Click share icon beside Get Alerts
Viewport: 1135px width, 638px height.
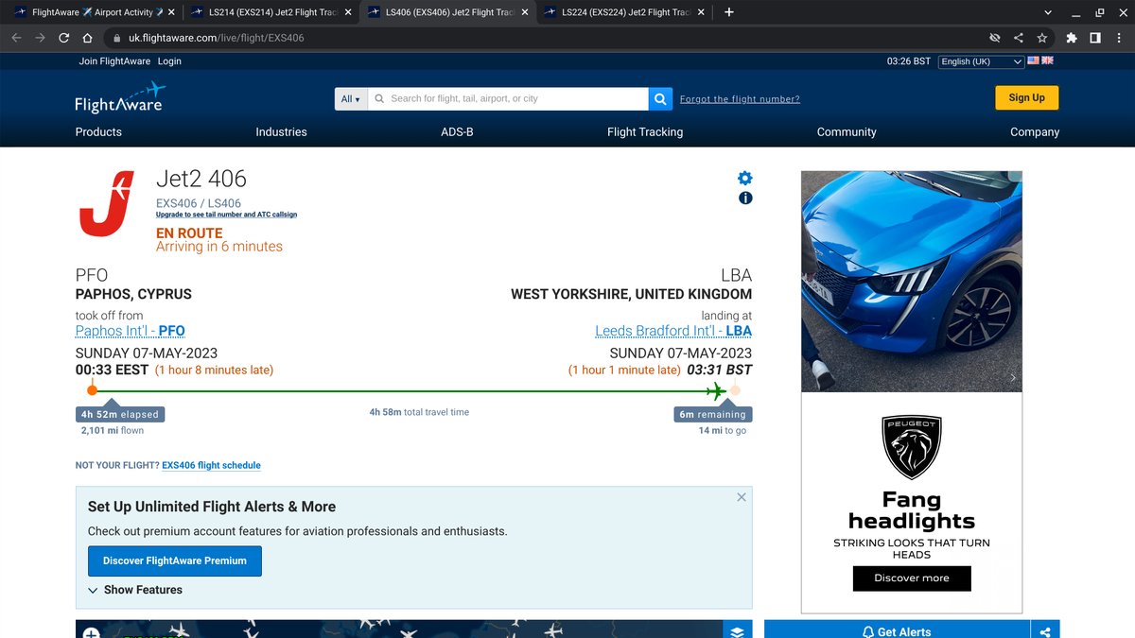1045,631
